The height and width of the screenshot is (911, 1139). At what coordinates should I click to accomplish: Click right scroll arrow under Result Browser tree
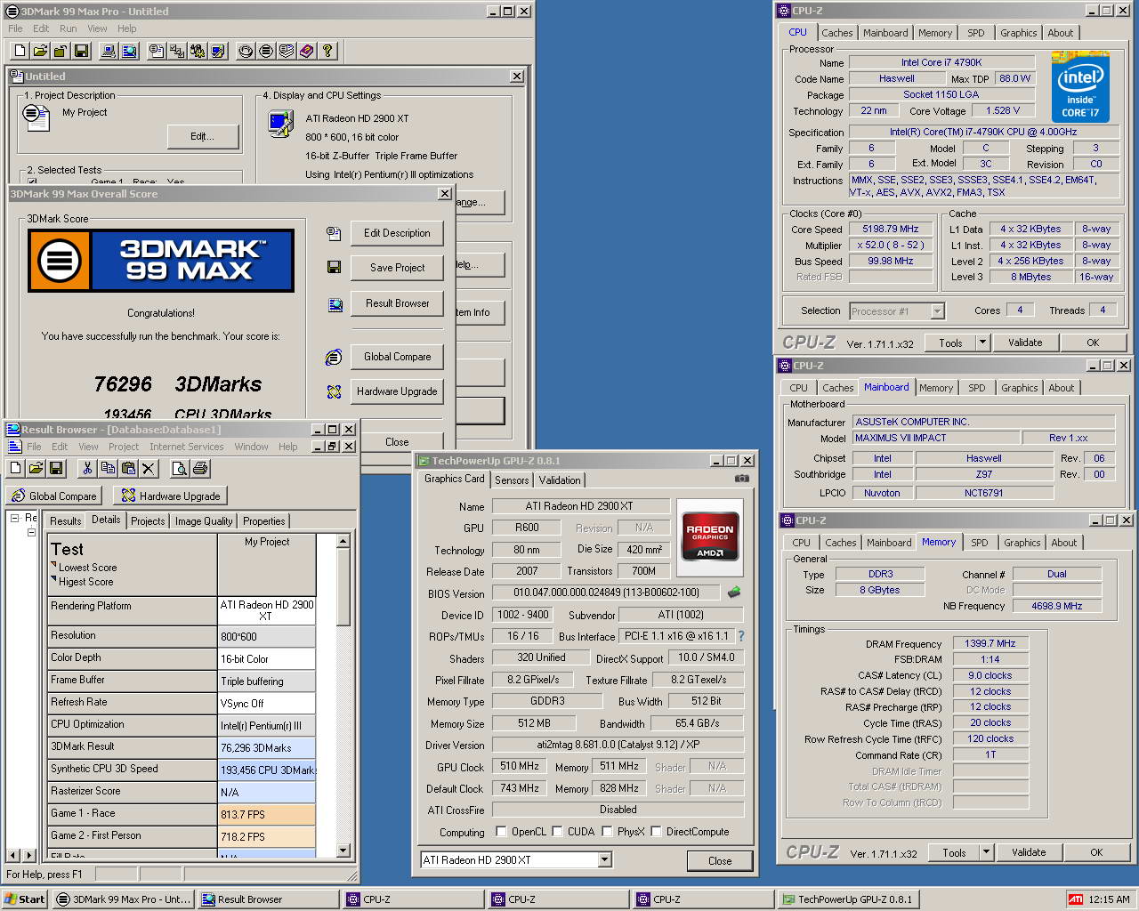coord(29,855)
